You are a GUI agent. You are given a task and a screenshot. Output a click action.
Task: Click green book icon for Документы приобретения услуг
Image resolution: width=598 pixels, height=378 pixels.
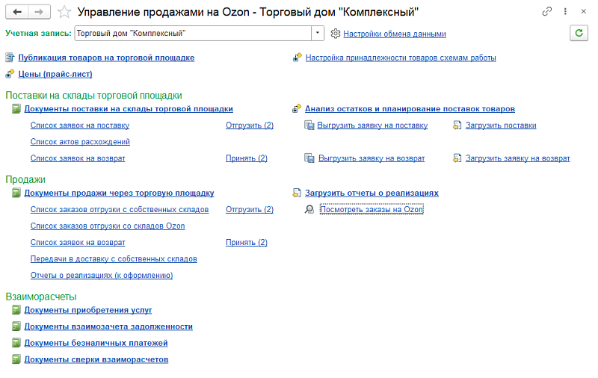16,310
